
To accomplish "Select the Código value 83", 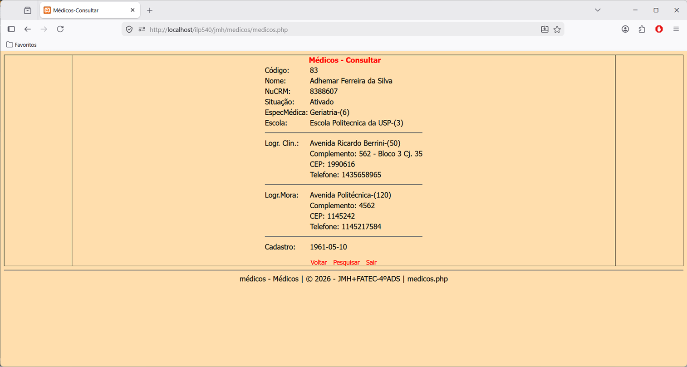I will pos(314,70).
